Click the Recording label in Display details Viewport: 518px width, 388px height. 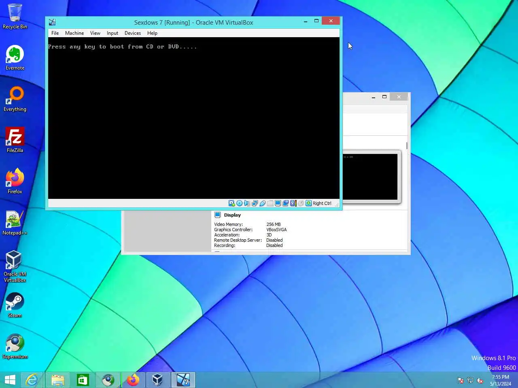click(x=225, y=245)
